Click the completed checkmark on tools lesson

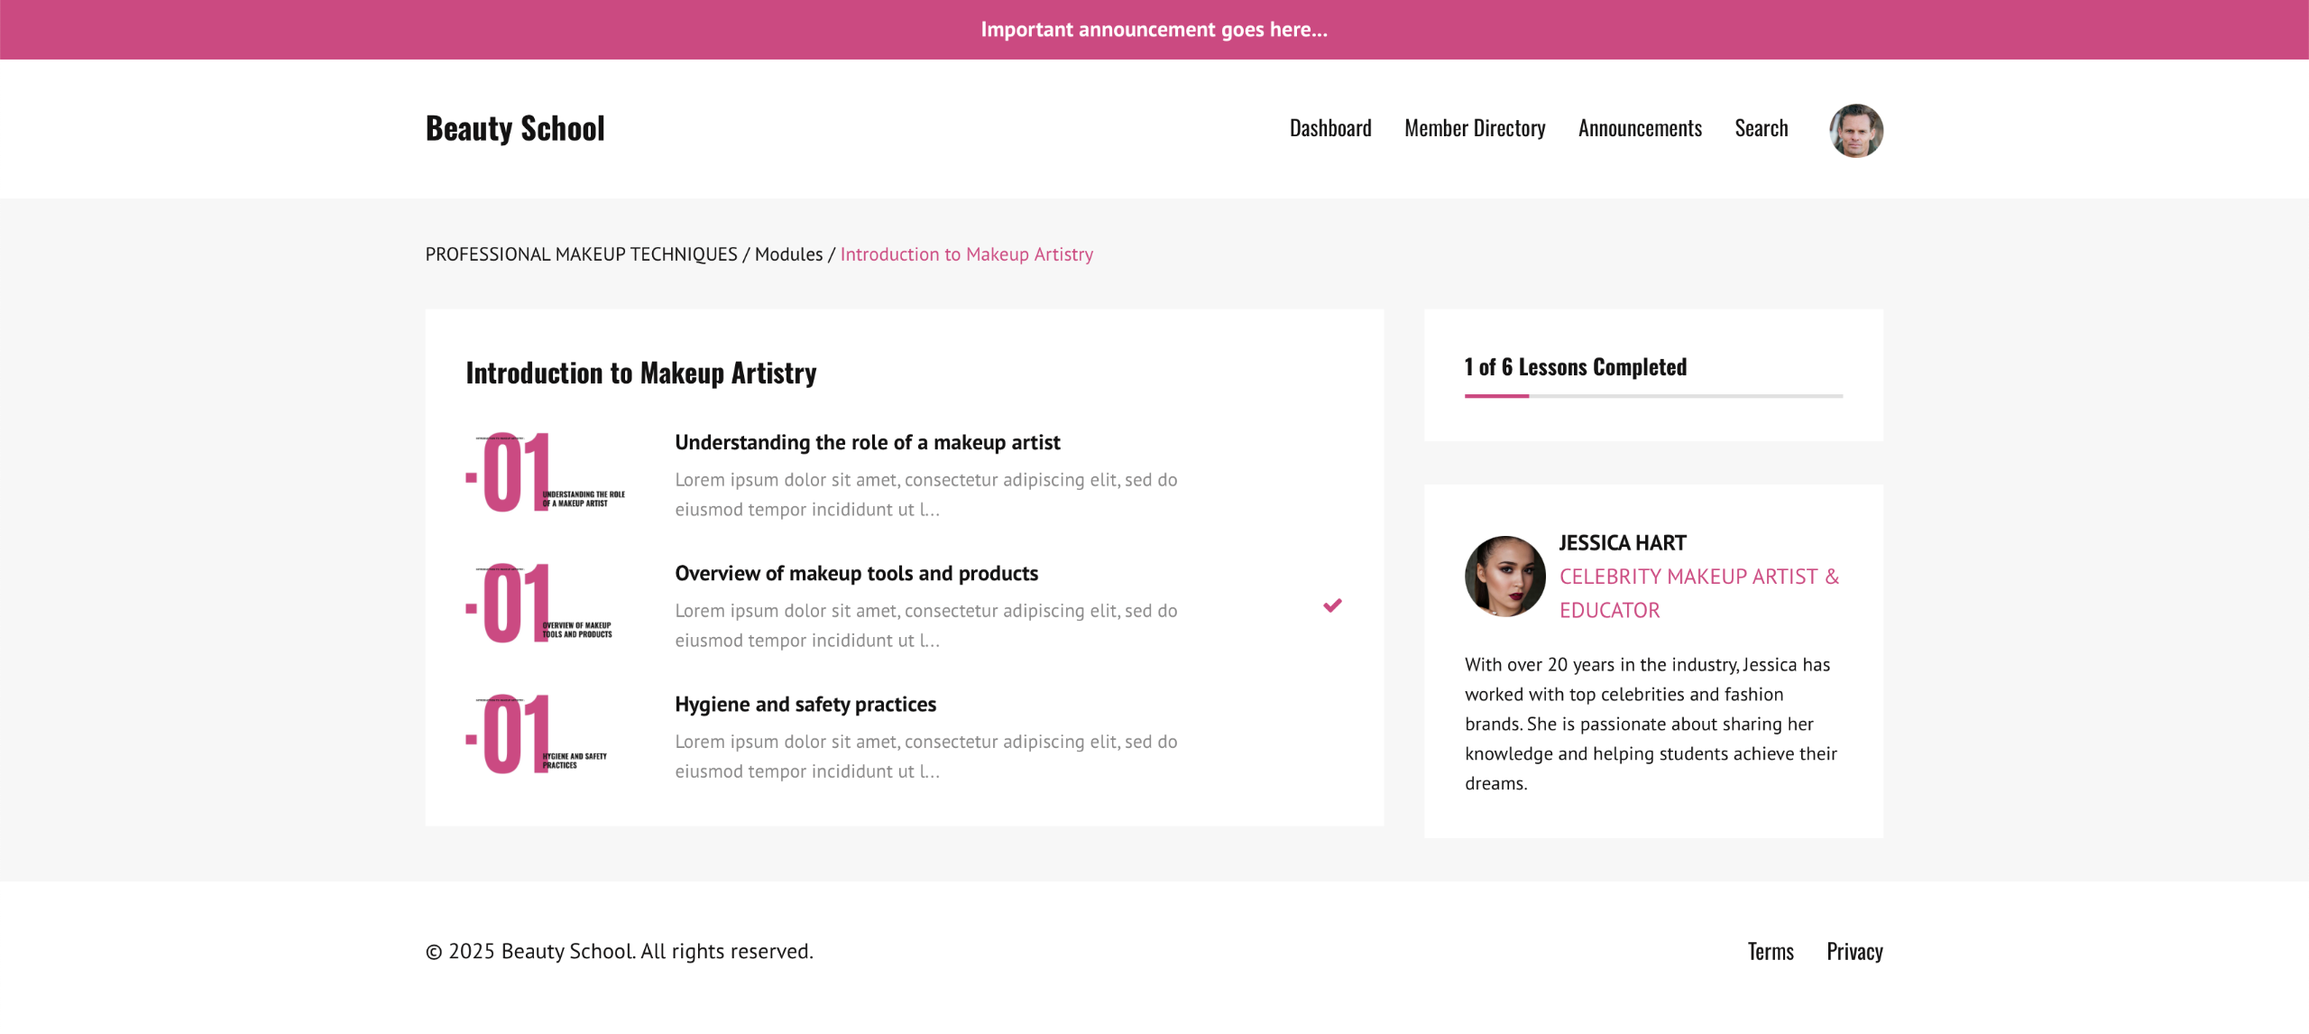point(1332,605)
